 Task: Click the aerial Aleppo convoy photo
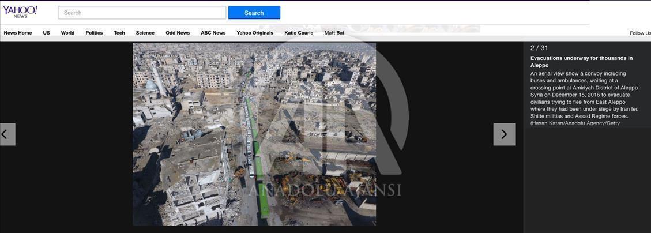[254, 134]
